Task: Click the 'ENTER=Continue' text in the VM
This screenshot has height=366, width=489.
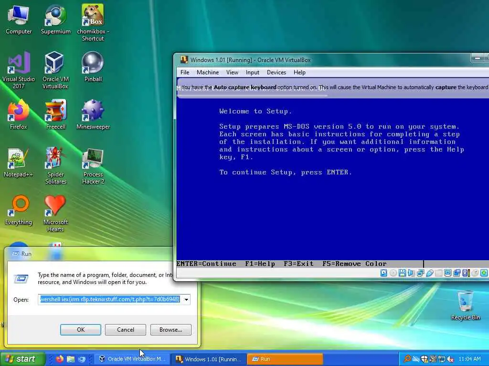Action: point(206,264)
